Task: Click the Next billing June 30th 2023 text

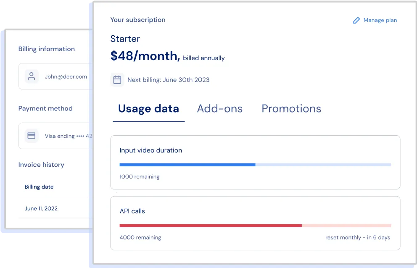Action: (x=168, y=80)
